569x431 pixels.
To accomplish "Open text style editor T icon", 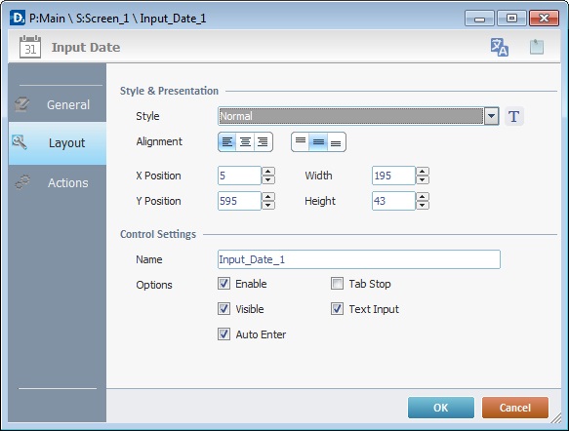I will [513, 117].
